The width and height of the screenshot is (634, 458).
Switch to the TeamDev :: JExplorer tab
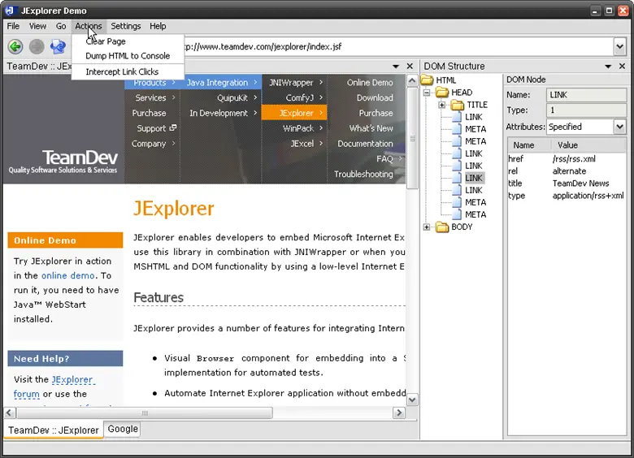54,430
